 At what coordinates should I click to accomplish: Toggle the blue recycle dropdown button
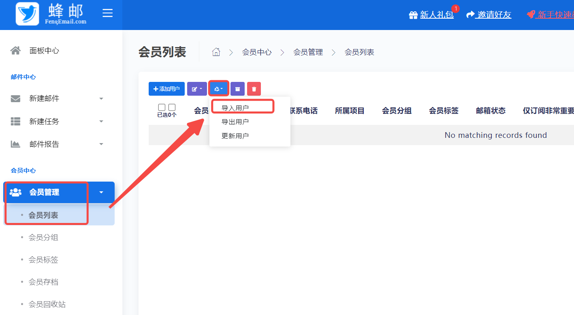[219, 89]
